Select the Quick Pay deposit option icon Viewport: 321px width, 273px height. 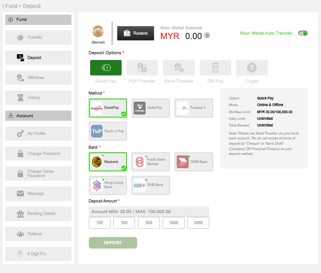(106, 67)
